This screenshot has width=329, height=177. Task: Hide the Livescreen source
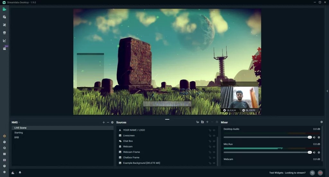coord(214,135)
